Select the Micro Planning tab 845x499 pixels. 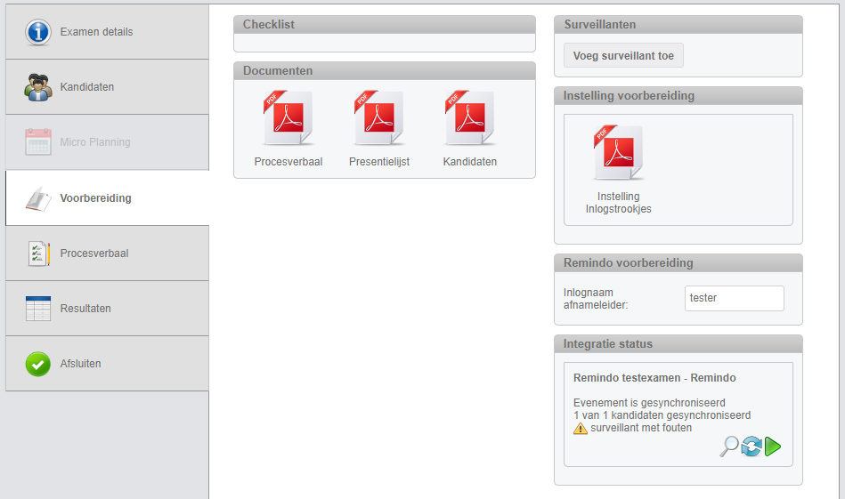point(107,142)
